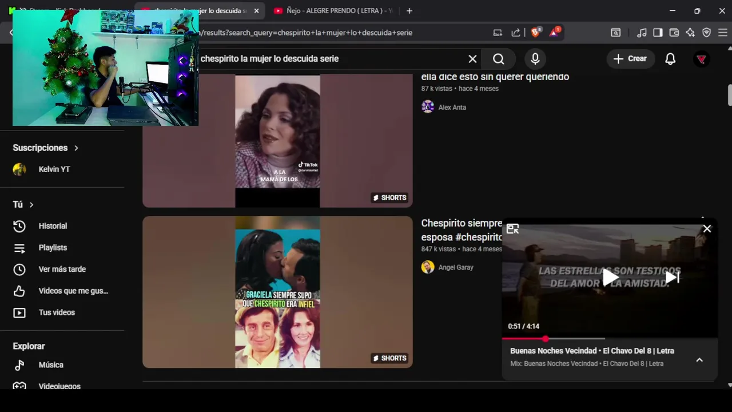Image resolution: width=732 pixels, height=412 pixels.
Task: Clear the search box with the X
Action: (x=472, y=59)
